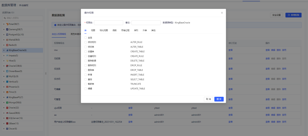Check the 创建表 CREATE_TABLE permission
The width and height of the screenshot is (308, 136).
[x=86, y=51]
